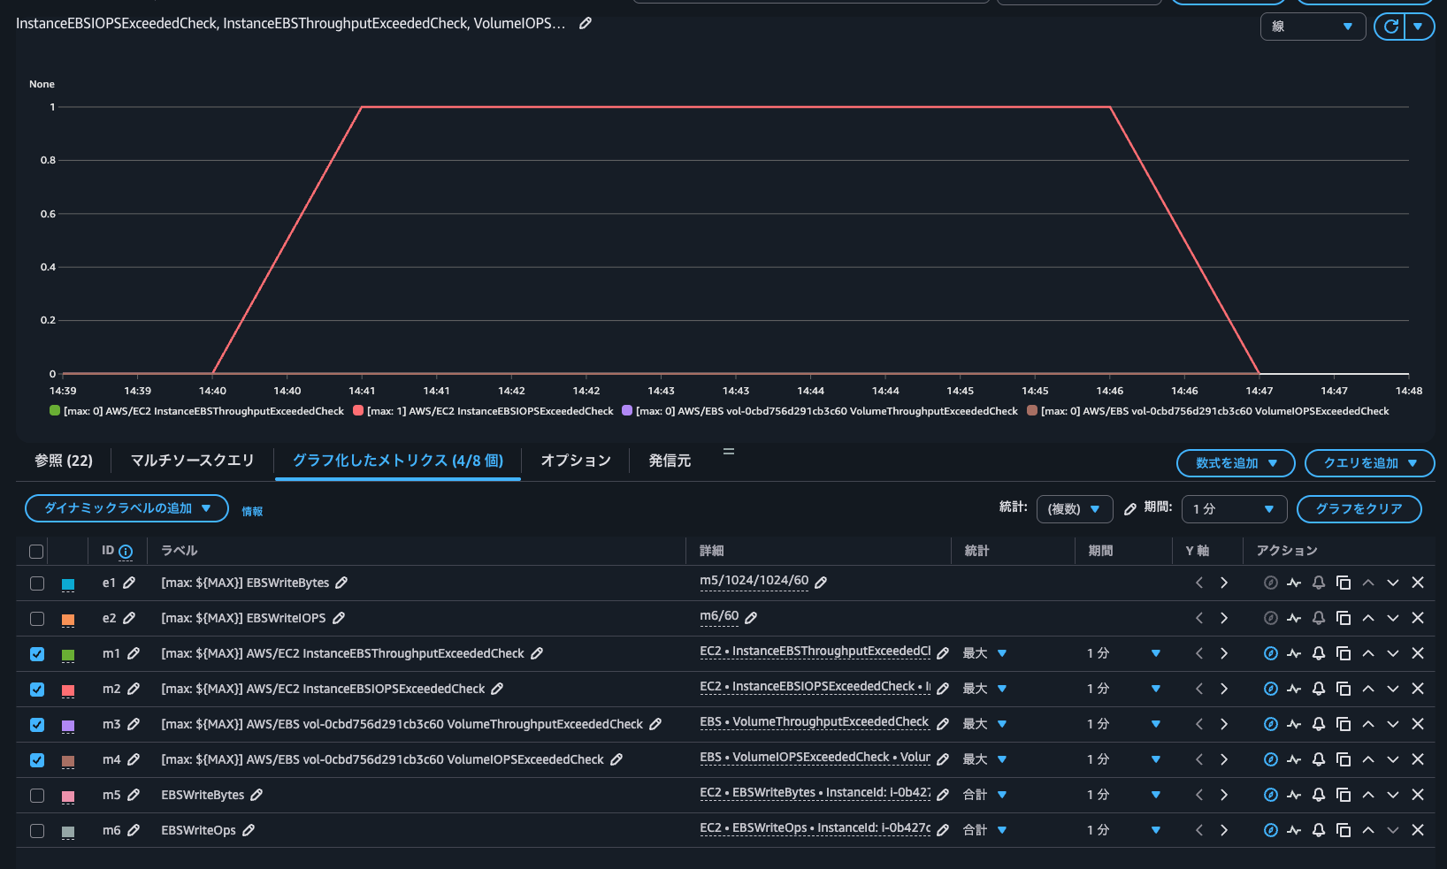Click the グラフをクリア button
Viewport: 1447px width, 869px height.
coord(1359,509)
